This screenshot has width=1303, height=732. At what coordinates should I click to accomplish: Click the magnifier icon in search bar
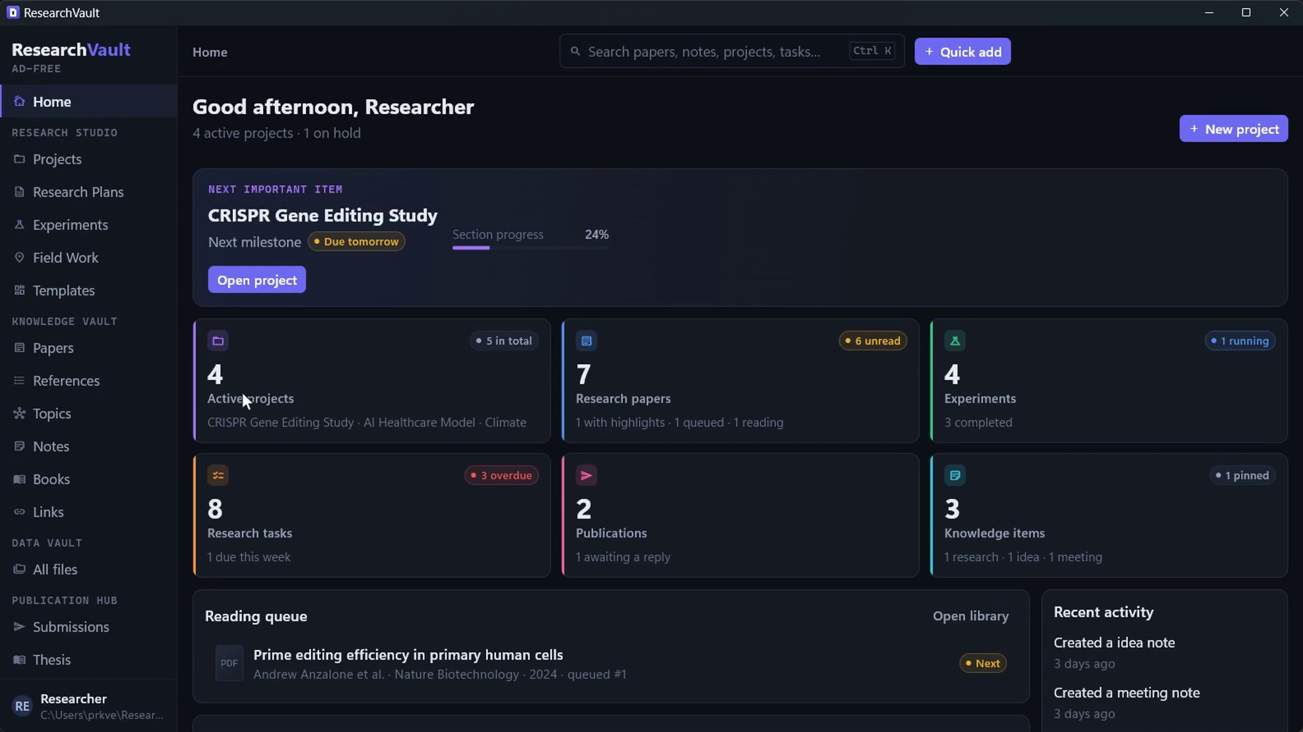pos(575,51)
